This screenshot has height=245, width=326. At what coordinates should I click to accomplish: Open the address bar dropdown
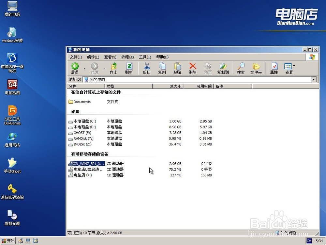point(314,79)
